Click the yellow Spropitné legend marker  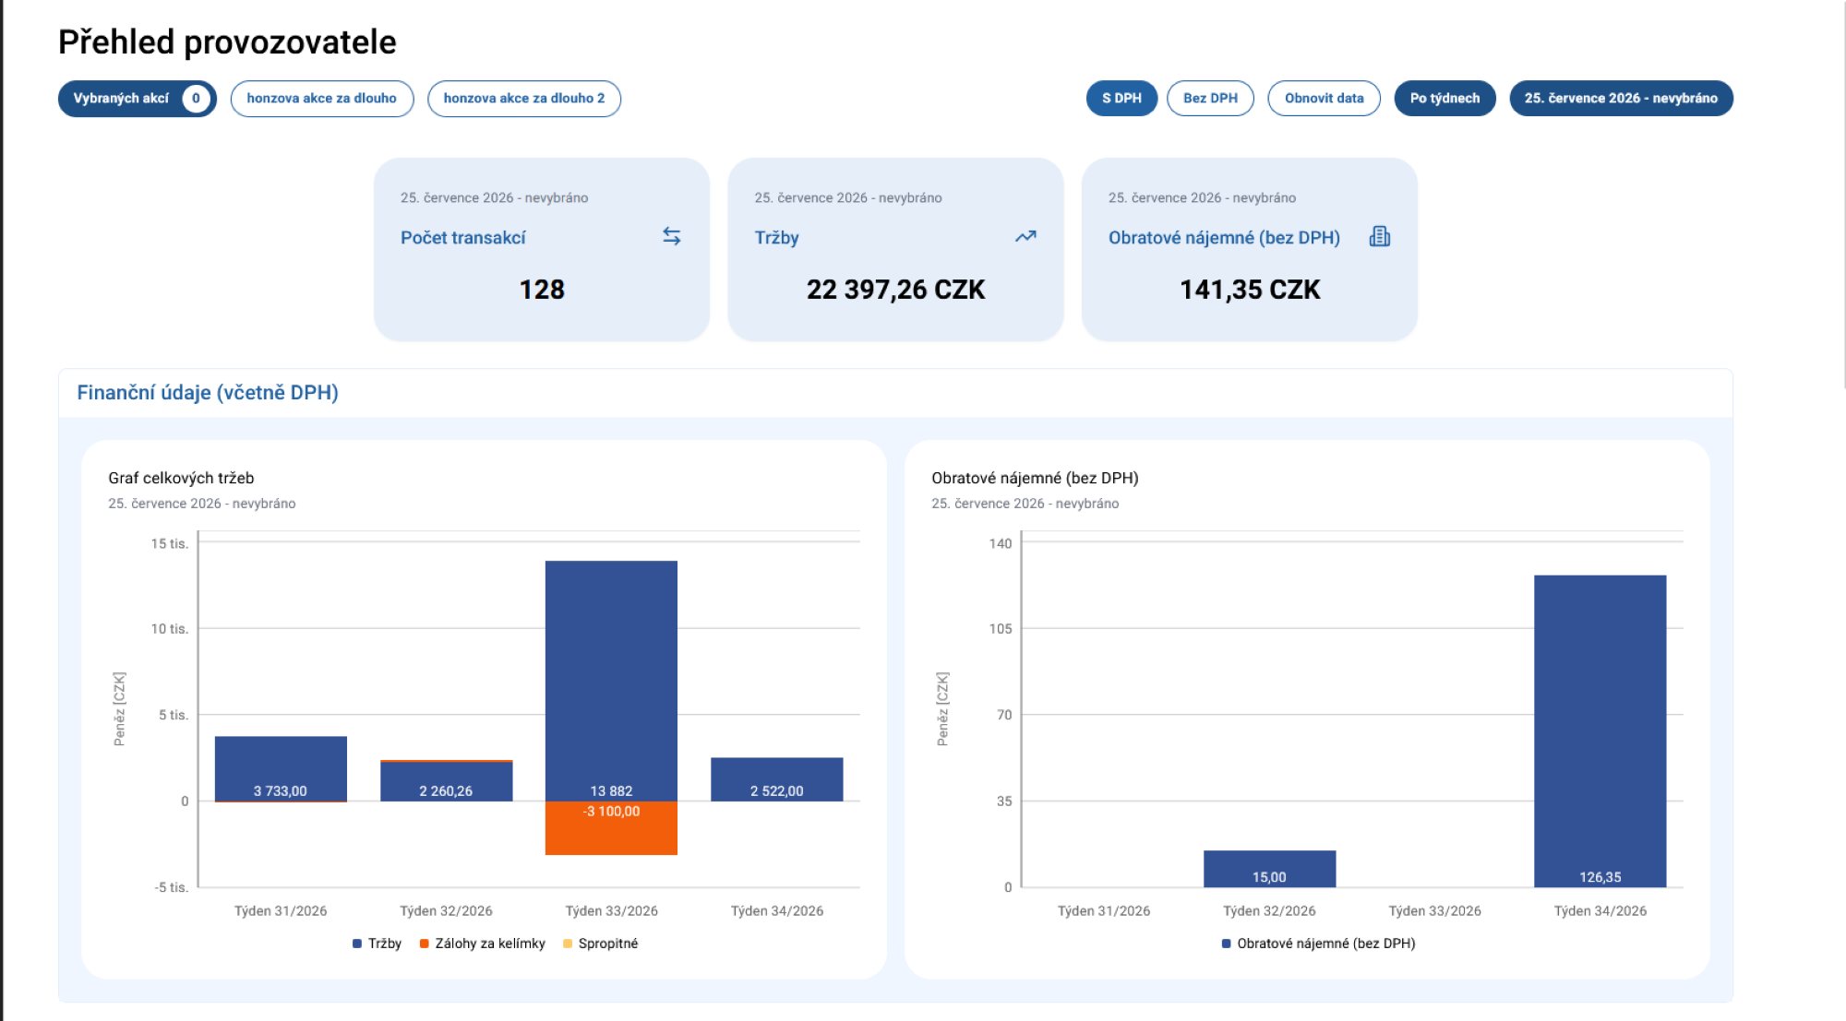pyautogui.click(x=568, y=944)
